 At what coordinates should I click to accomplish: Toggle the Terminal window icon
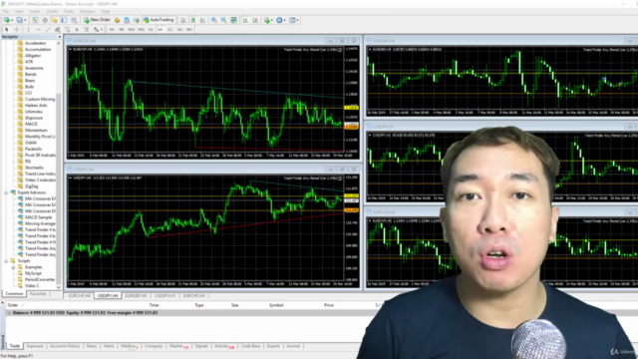[x=64, y=20]
